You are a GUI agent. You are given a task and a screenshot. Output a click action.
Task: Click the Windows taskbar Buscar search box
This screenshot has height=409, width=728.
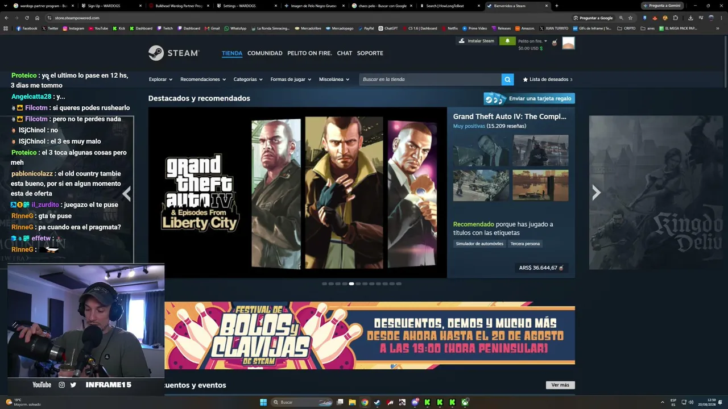(x=301, y=402)
